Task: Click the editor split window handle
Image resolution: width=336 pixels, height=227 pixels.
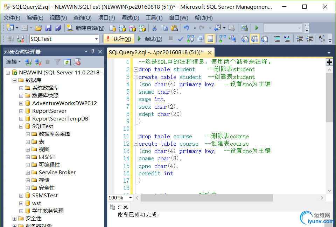Action: point(329,62)
